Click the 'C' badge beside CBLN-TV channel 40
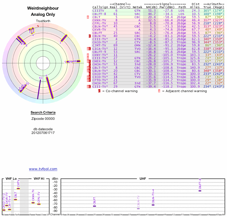 click(90, 36)
